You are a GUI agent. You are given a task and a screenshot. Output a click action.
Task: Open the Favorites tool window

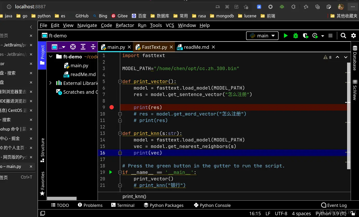[x=42, y=184]
